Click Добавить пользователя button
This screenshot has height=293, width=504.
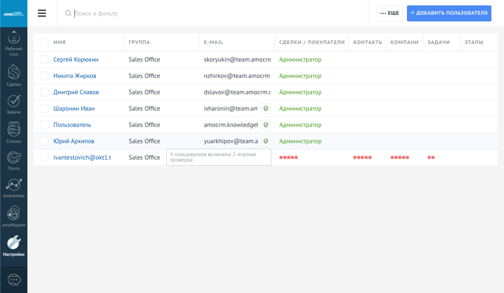pos(449,13)
